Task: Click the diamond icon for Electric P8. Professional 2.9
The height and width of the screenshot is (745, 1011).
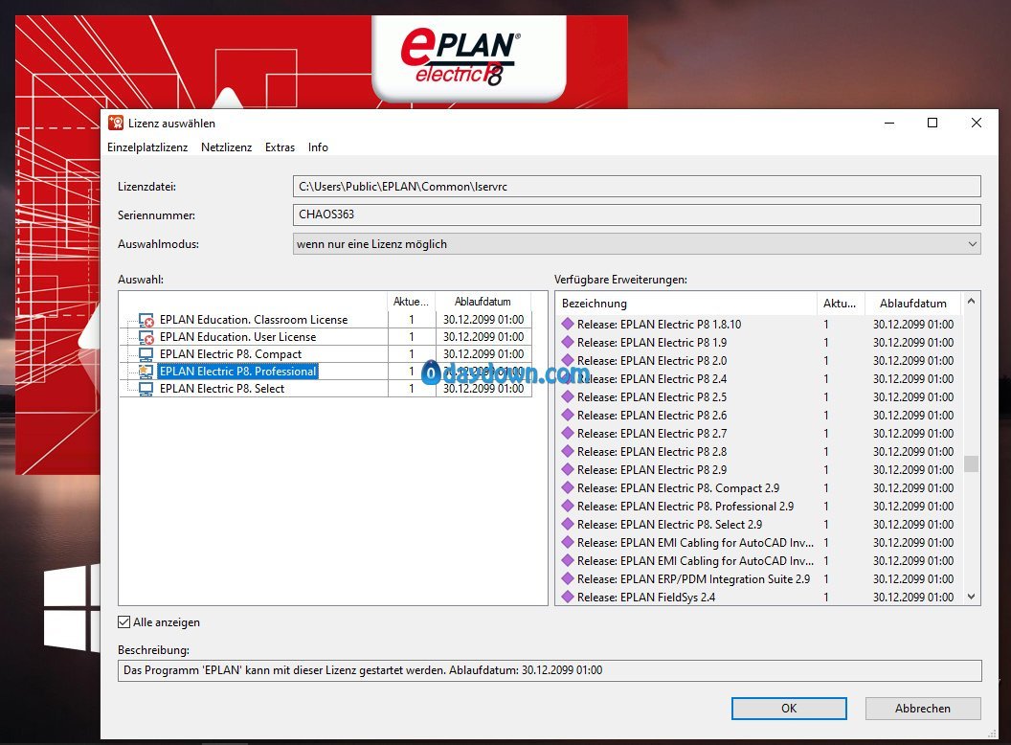Action: (568, 506)
